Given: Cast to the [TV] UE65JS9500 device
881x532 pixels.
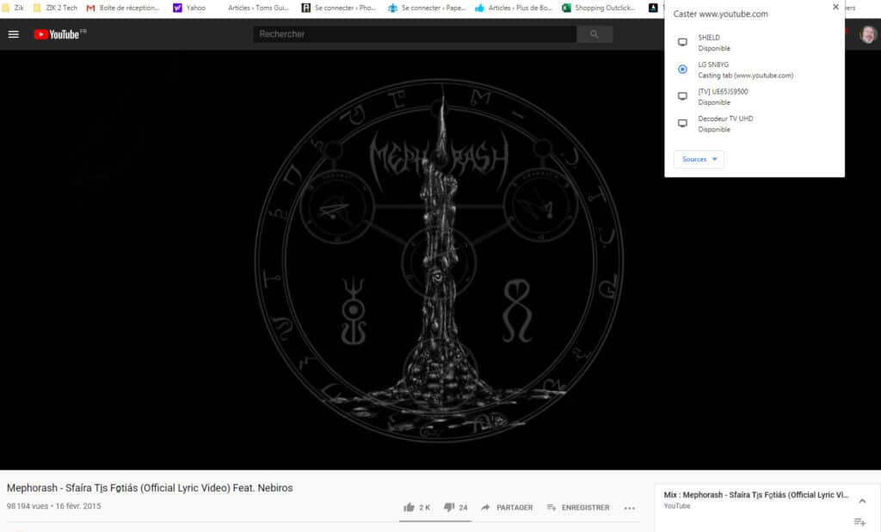Looking at the screenshot, I should (754, 96).
